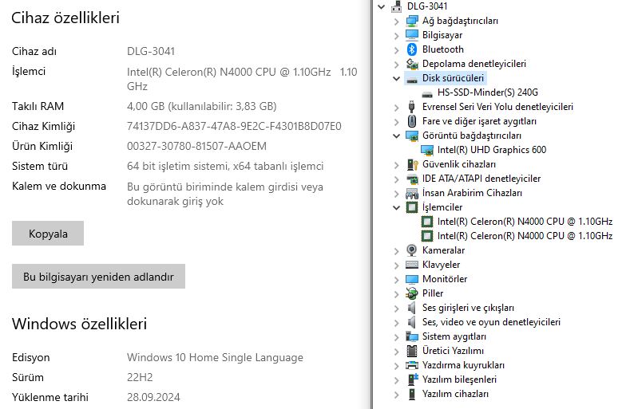Click the device ID value 74137DD6-A837
This screenshot has width=626, height=409.
tap(234, 126)
